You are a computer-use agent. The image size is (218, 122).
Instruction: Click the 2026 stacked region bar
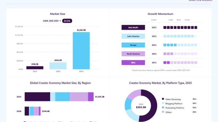click(x=32, y=111)
